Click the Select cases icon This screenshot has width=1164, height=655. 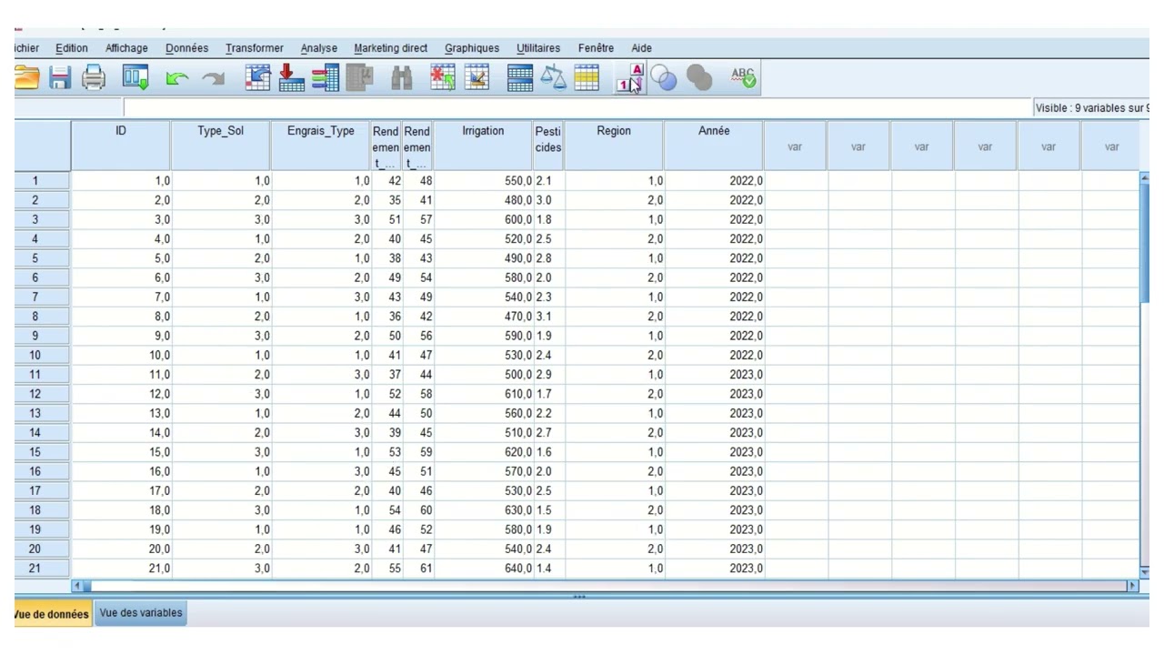pos(587,79)
